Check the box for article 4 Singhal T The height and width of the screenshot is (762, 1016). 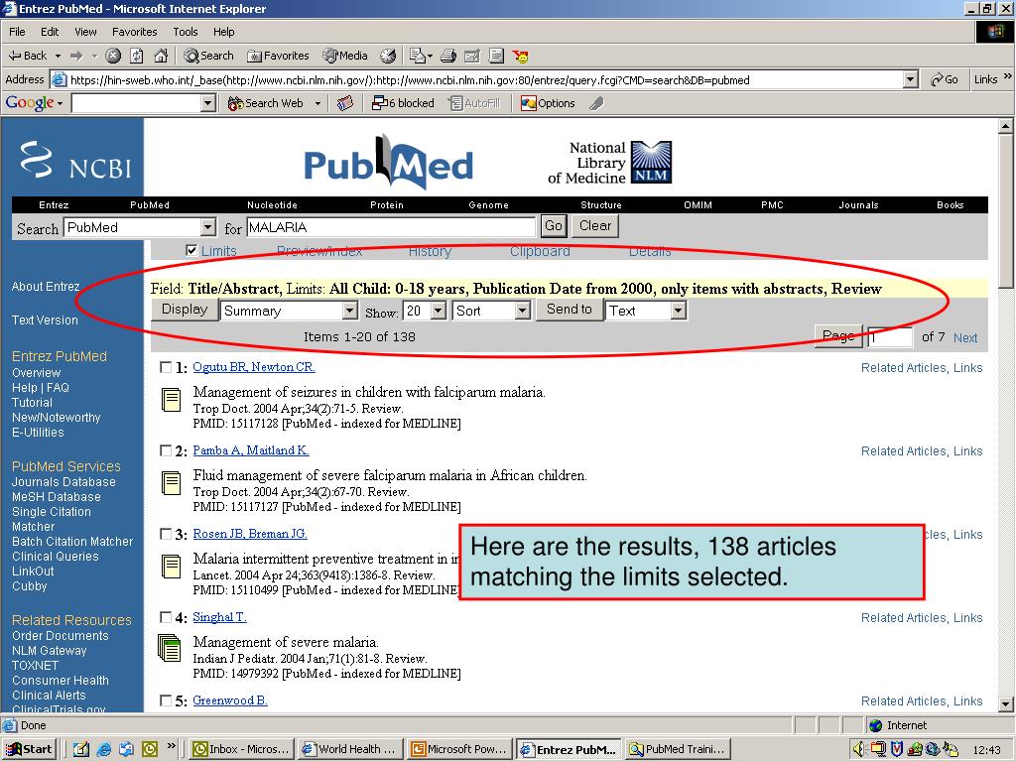[166, 617]
